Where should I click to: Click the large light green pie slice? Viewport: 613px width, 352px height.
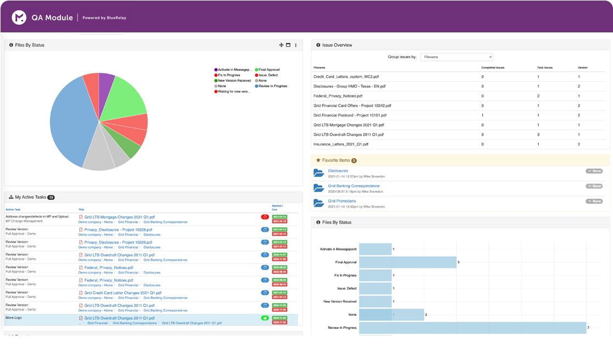(123, 99)
